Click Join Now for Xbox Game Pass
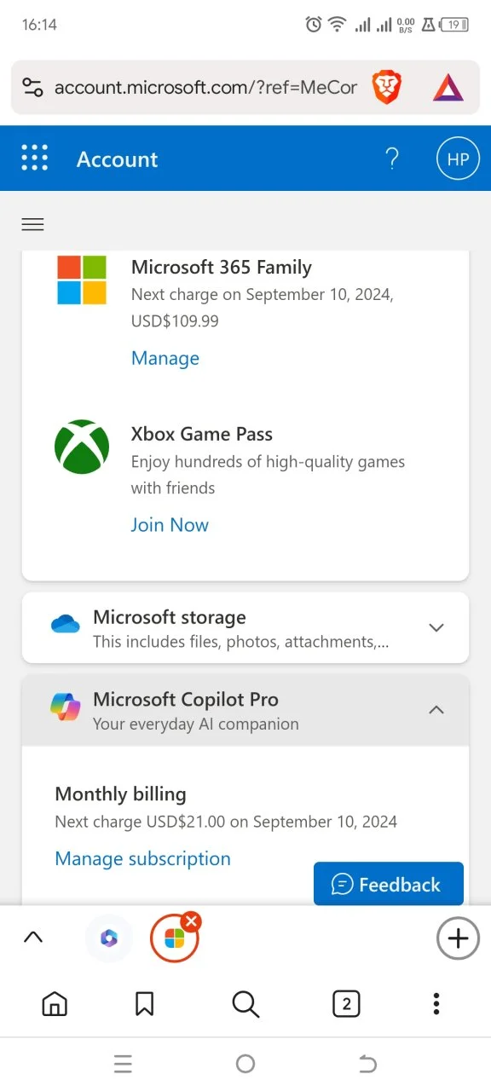Screen dimensions: 491x1091 (170, 525)
